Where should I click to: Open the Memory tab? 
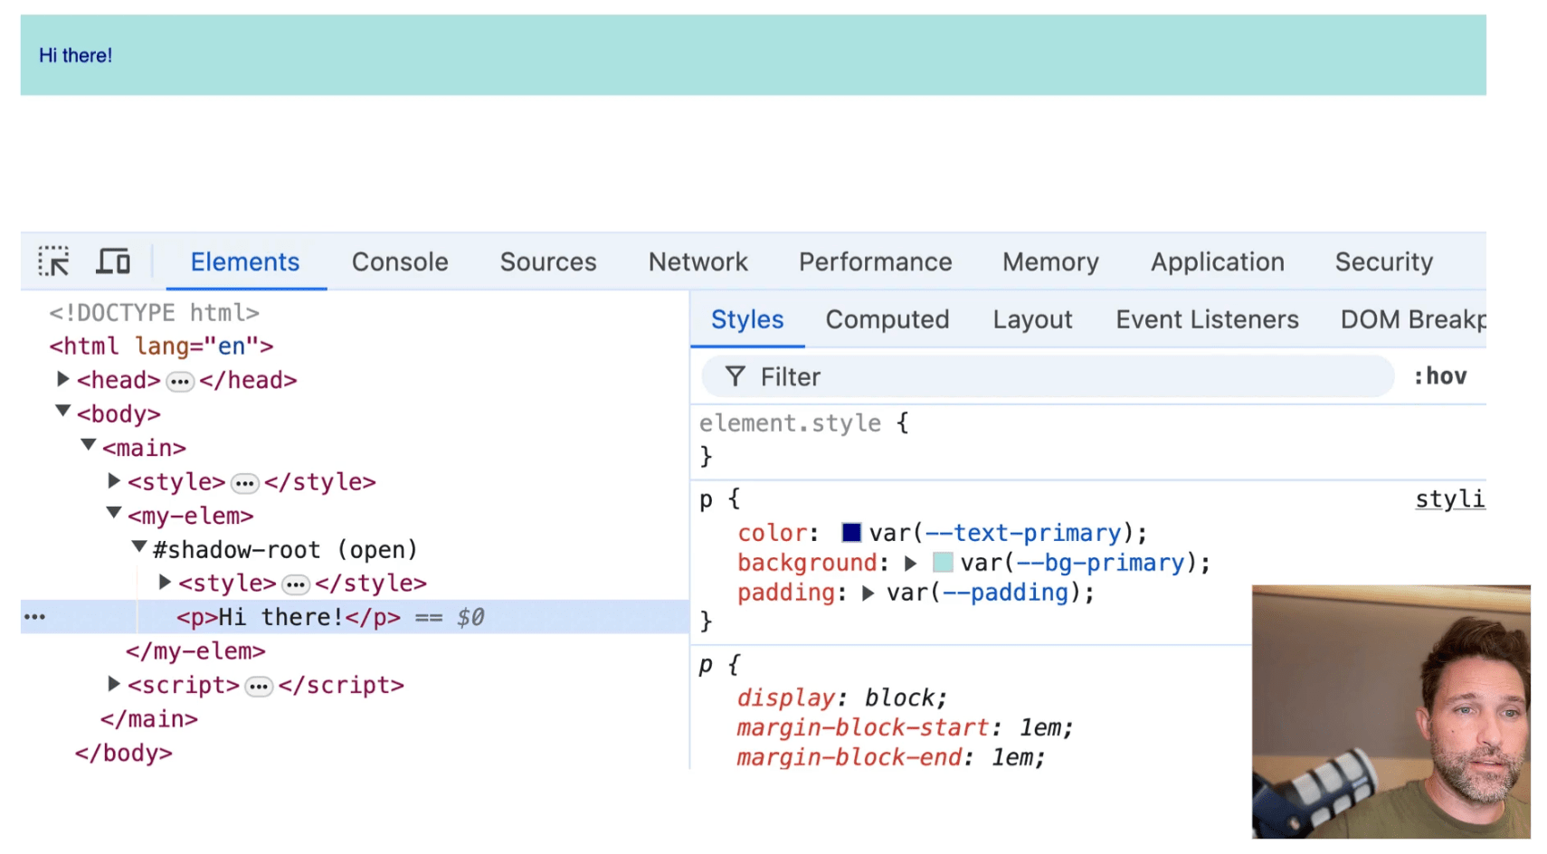point(1050,261)
